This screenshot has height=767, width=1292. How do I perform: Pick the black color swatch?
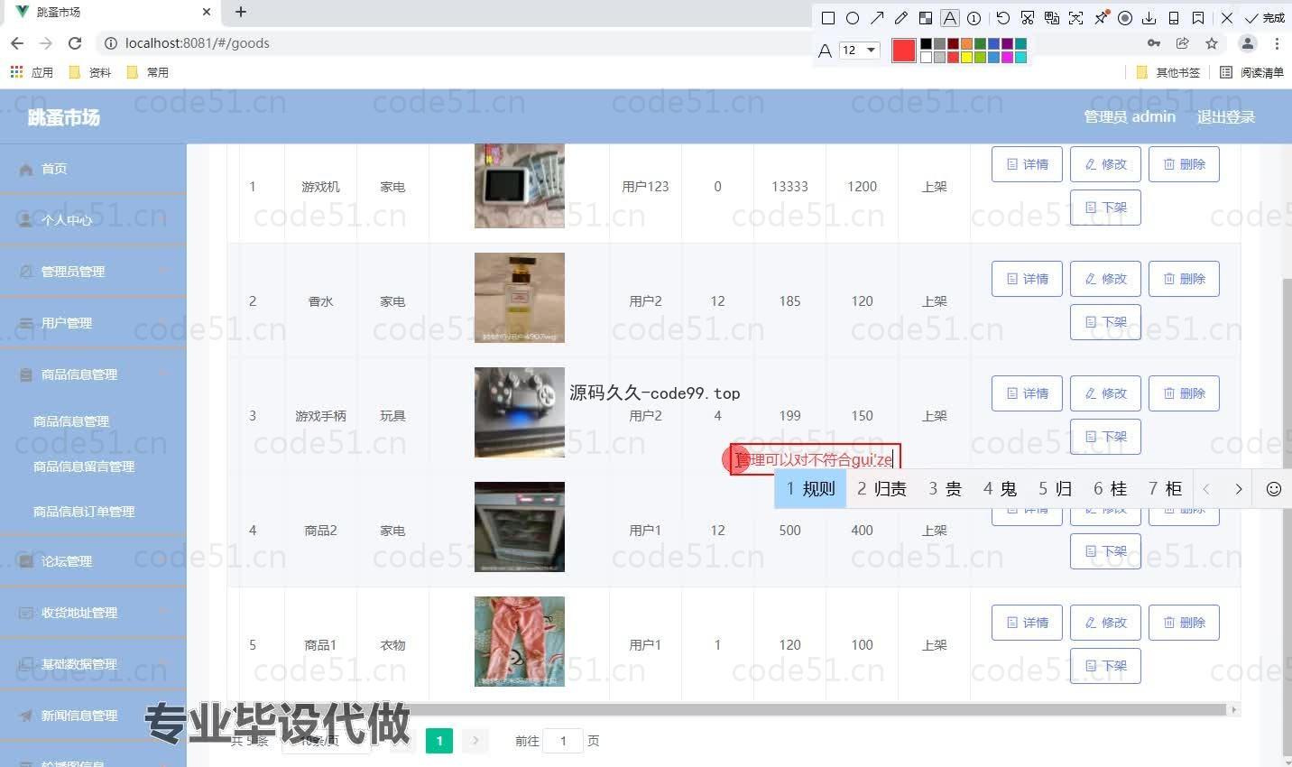(x=926, y=44)
